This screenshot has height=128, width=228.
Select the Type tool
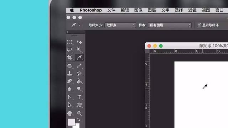pos(79,97)
